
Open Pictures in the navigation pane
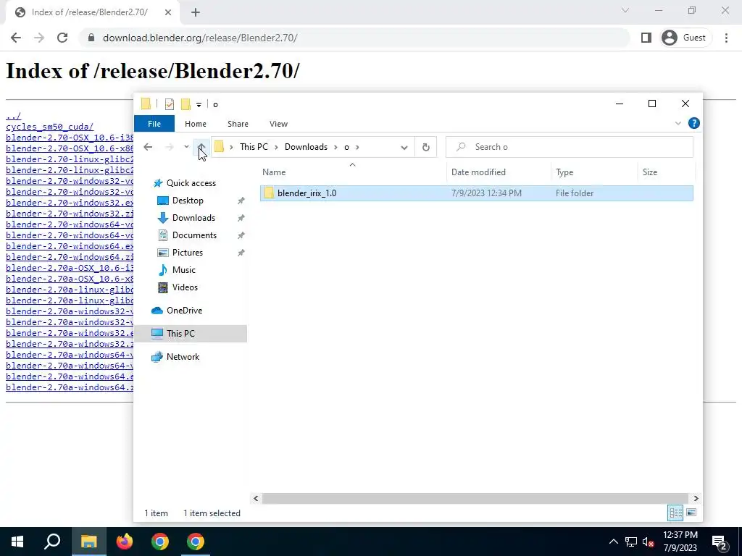point(188,253)
